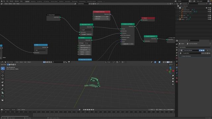Collapse the Endpoint Selection node
The image size is (212, 119).
(94, 12)
